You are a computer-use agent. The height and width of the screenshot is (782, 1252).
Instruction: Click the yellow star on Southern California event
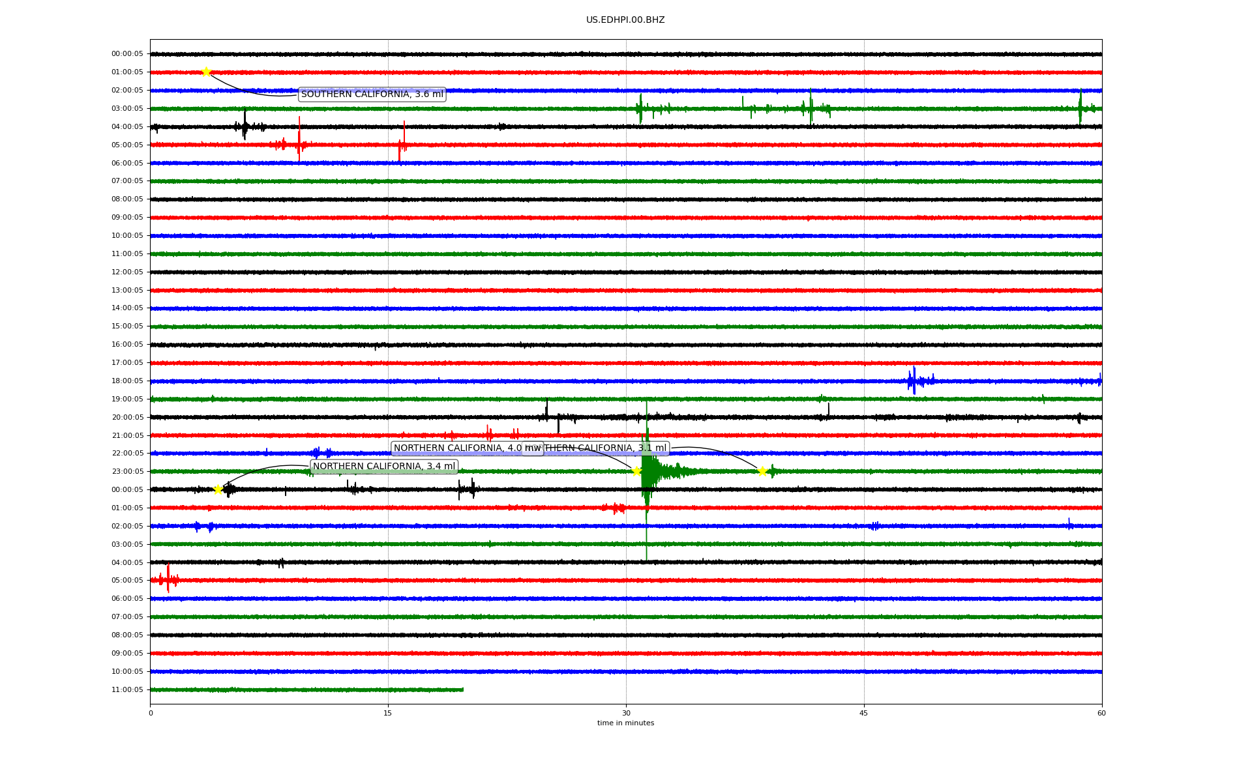click(206, 72)
